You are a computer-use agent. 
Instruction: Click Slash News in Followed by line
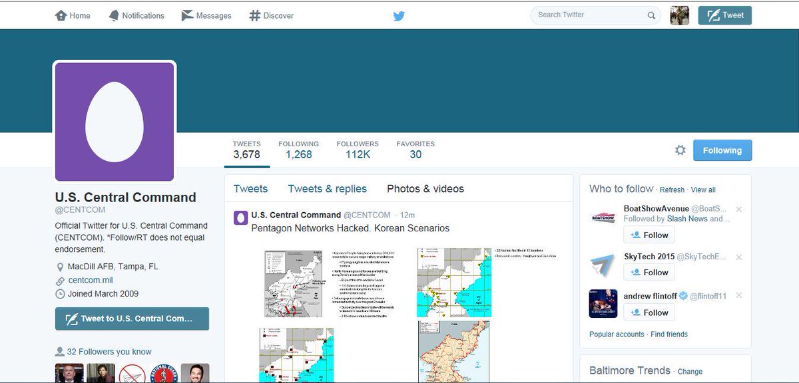pos(687,219)
